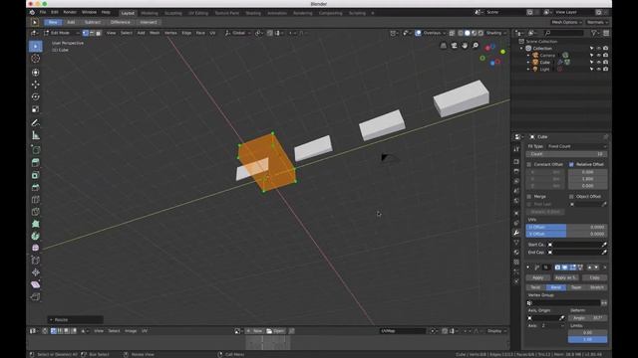The image size is (638, 358).
Task: Open the Fit Type Fixed Count dropdown
Action: click(576, 146)
